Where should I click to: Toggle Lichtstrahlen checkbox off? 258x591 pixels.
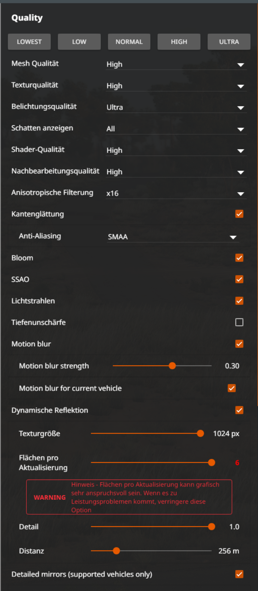coord(239,301)
